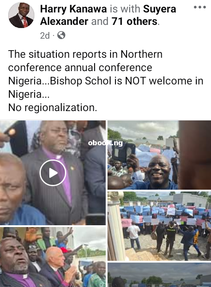This screenshot has height=287, width=211.
Task: Click the 'Bishop Schol is NOT welcome' line
Action: coord(106,81)
